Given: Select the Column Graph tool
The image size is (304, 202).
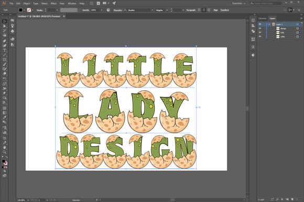Looking at the screenshot, I should point(5,133).
